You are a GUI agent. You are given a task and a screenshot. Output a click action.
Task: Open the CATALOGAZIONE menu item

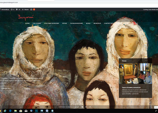coord(76,23)
